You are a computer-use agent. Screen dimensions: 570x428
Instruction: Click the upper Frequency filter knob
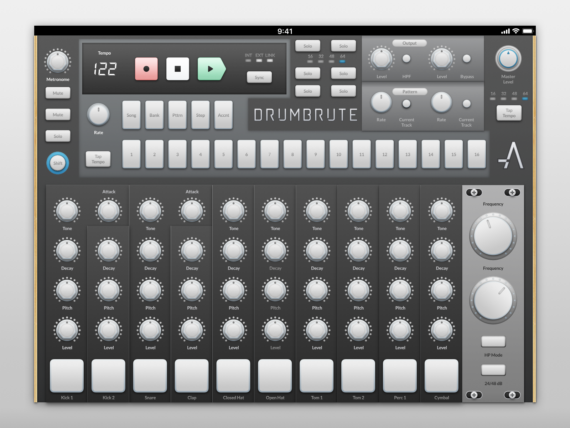493,236
